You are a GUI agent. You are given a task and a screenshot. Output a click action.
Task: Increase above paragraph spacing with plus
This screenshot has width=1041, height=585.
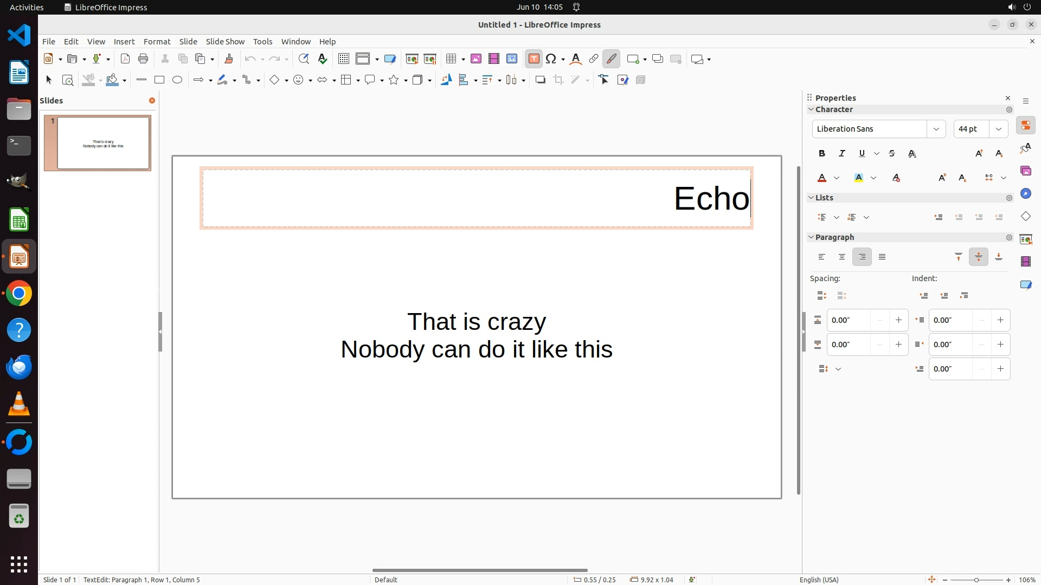click(898, 320)
